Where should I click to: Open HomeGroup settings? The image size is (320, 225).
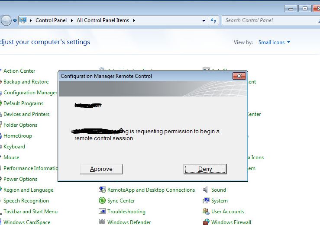pos(18,136)
